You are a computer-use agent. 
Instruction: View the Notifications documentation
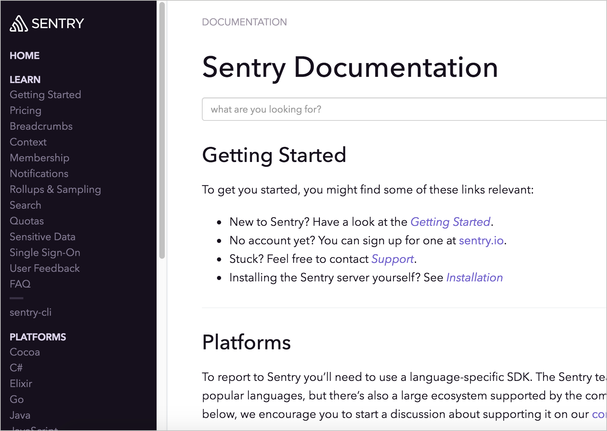click(x=39, y=174)
